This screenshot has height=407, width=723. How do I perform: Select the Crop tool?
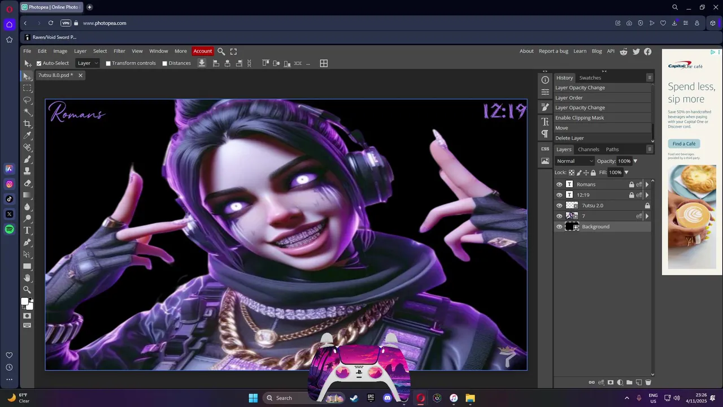coord(27,124)
